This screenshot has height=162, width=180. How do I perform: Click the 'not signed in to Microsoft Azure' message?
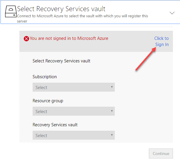click(69, 38)
